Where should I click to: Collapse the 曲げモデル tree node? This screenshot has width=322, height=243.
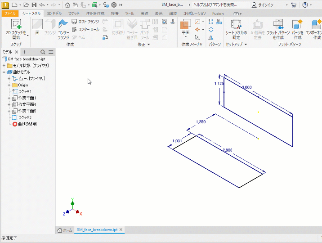coord(4,72)
